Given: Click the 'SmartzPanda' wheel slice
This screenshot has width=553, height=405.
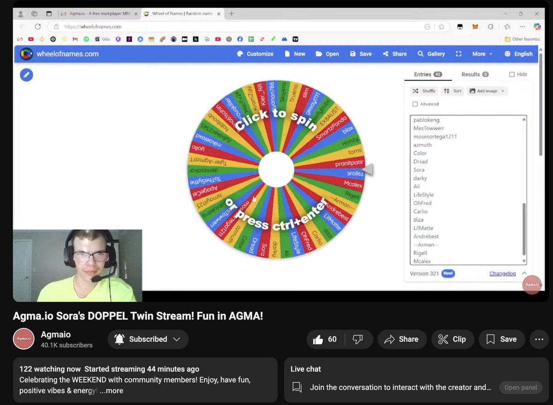Looking at the screenshot, I should 331,127.
